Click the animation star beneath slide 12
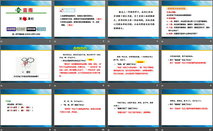213x131 pixels. (x=163, y=129)
